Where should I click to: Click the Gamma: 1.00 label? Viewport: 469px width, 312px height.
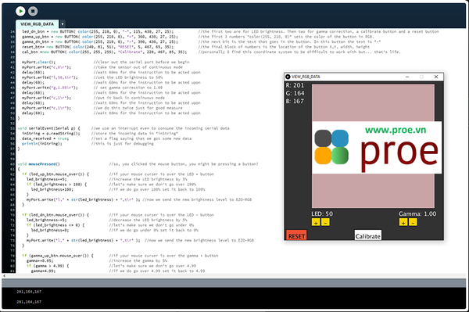coord(417,214)
